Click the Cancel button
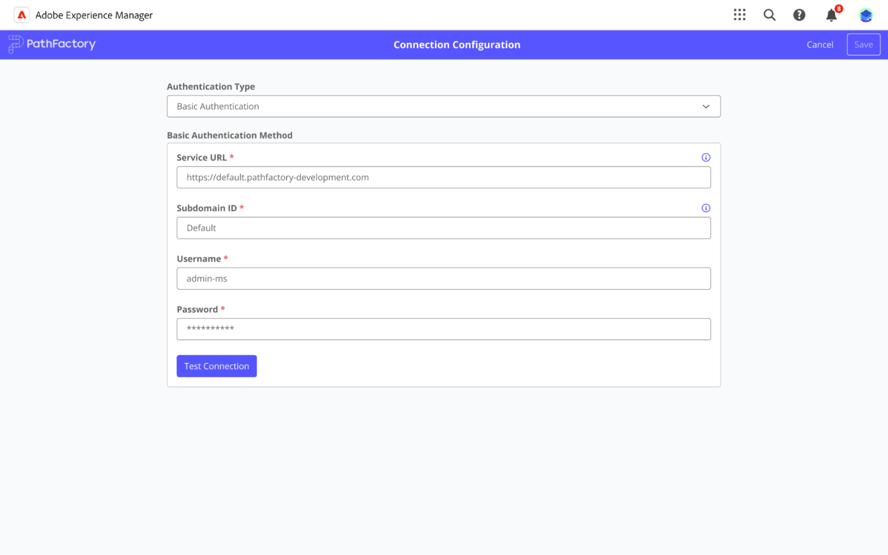This screenshot has height=555, width=888. (x=820, y=44)
